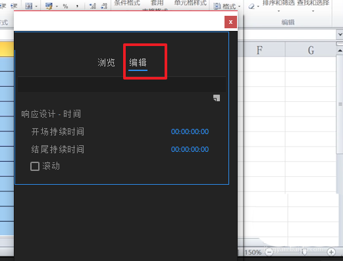Click 查找和选择 in Excel ribbon
This screenshot has height=261, width=343.
[x=313, y=3]
